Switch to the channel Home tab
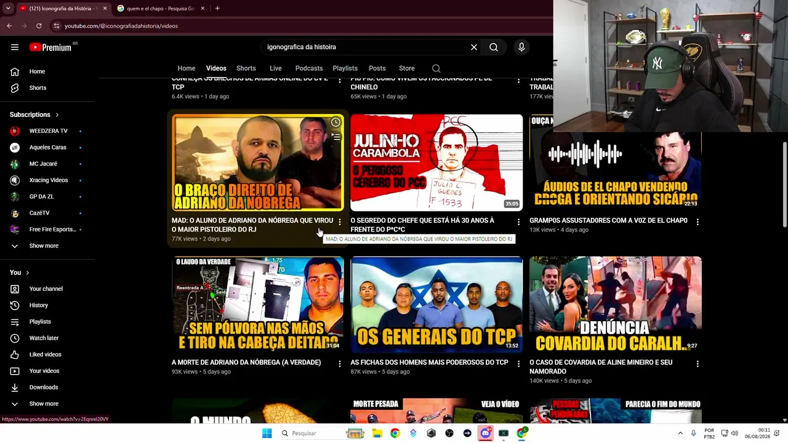 coord(187,68)
